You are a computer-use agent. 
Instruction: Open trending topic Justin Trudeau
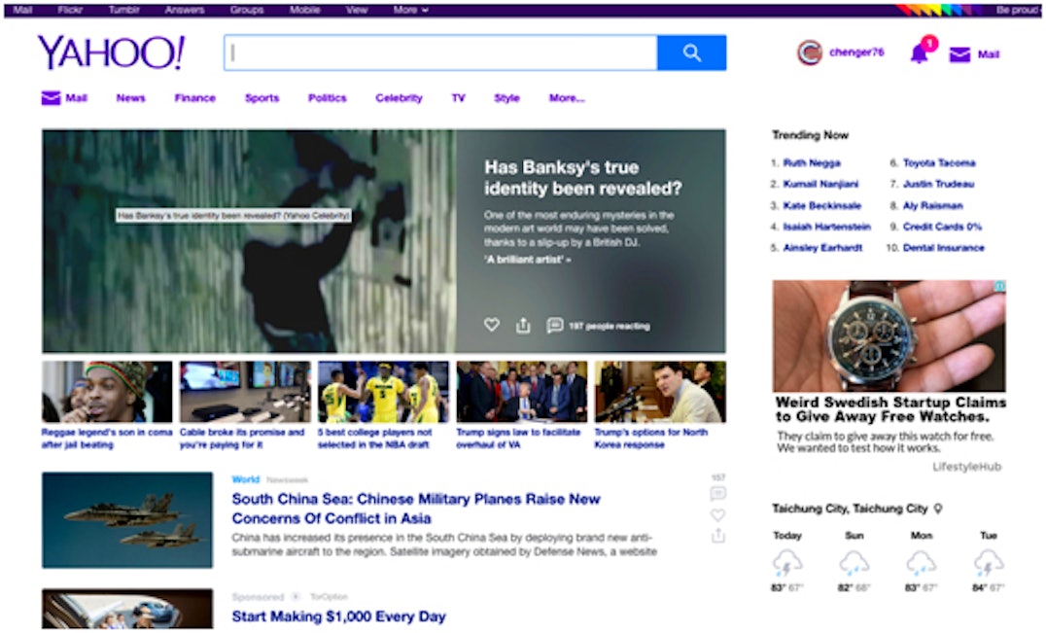[x=939, y=184]
